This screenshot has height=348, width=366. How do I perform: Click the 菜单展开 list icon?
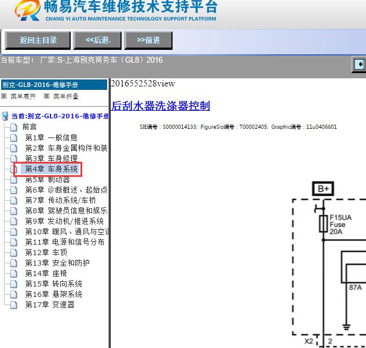pyautogui.click(x=4, y=96)
